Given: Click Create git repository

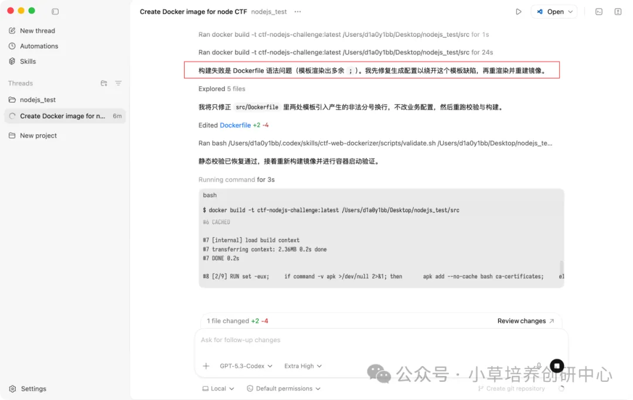Looking at the screenshot, I should pos(511,389).
